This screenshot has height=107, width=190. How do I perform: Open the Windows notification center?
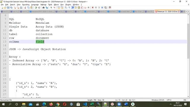[185, 104]
